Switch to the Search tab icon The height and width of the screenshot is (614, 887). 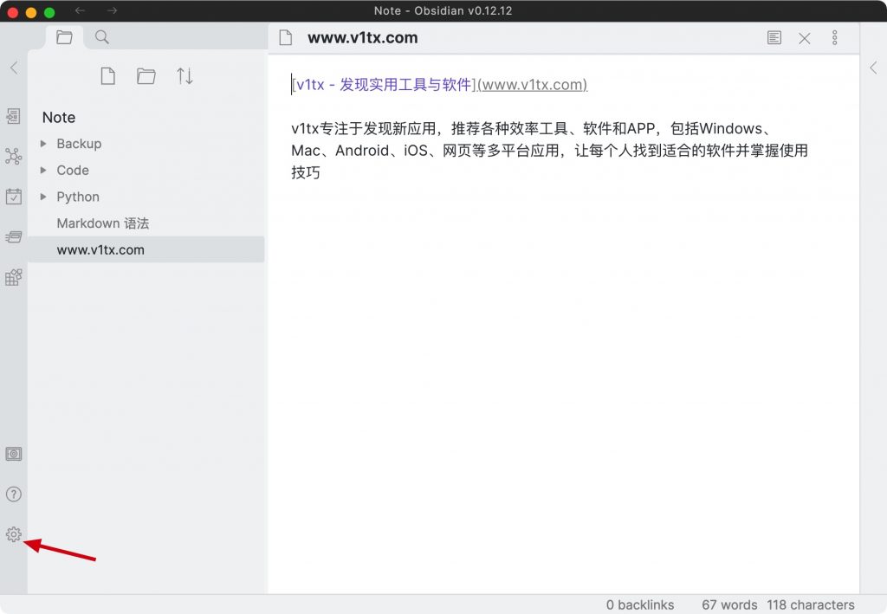(102, 37)
